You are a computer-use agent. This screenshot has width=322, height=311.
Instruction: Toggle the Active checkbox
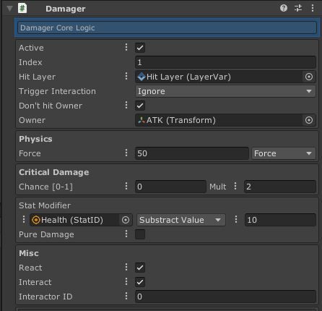[x=140, y=48]
